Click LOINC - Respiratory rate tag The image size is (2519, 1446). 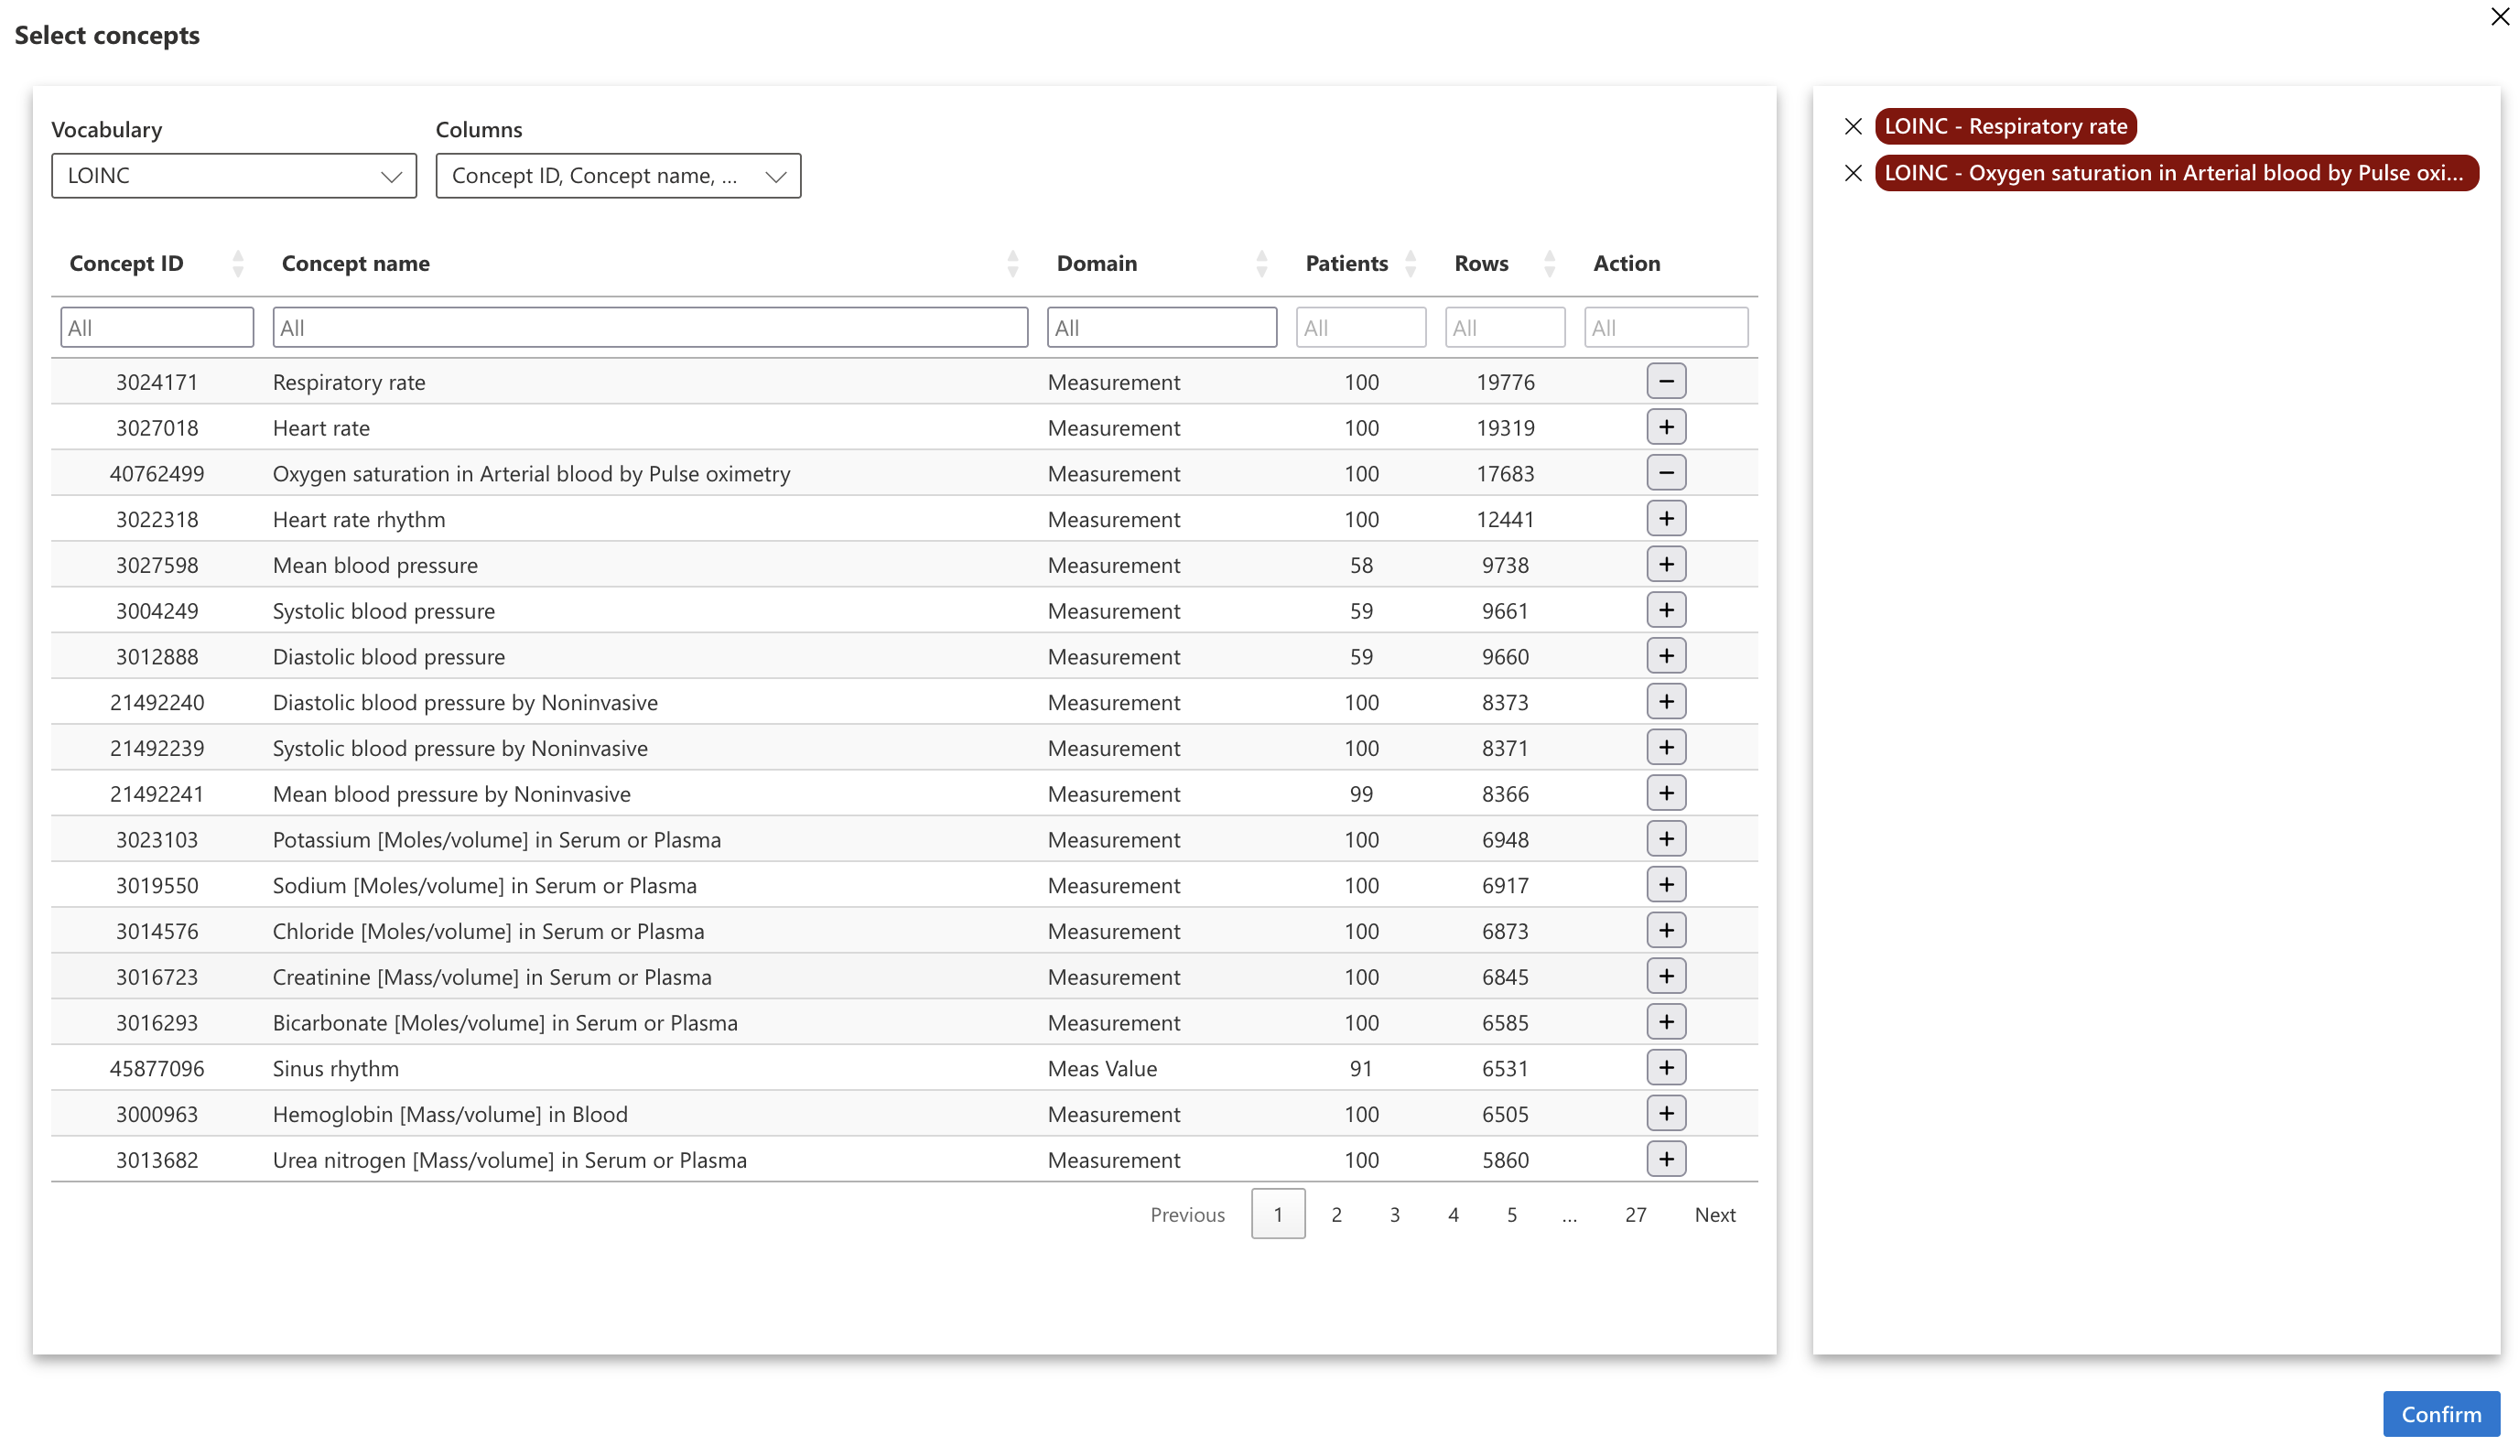(x=2005, y=126)
